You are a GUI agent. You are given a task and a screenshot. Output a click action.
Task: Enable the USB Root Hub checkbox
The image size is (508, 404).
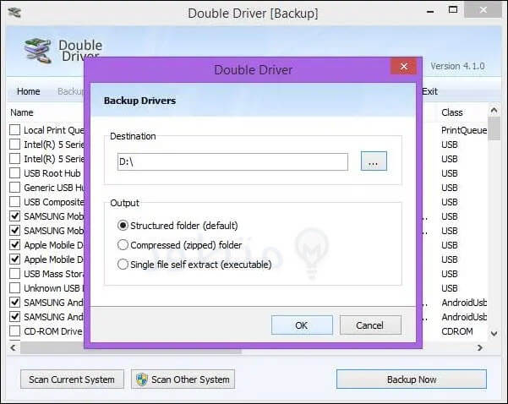[14, 173]
